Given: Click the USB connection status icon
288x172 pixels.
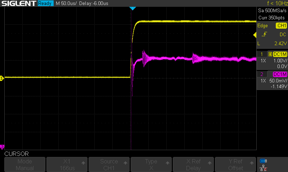Looking at the screenshot, I should tap(263, 161).
